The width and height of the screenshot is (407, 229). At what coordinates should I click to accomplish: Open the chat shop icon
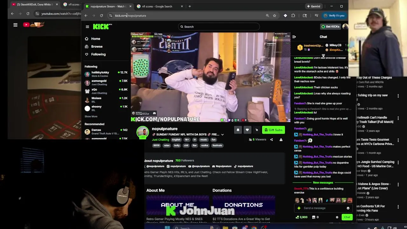pos(314,217)
